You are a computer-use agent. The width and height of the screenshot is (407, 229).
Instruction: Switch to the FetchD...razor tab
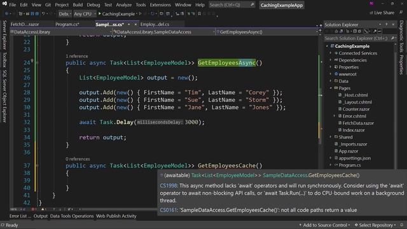pos(25,24)
